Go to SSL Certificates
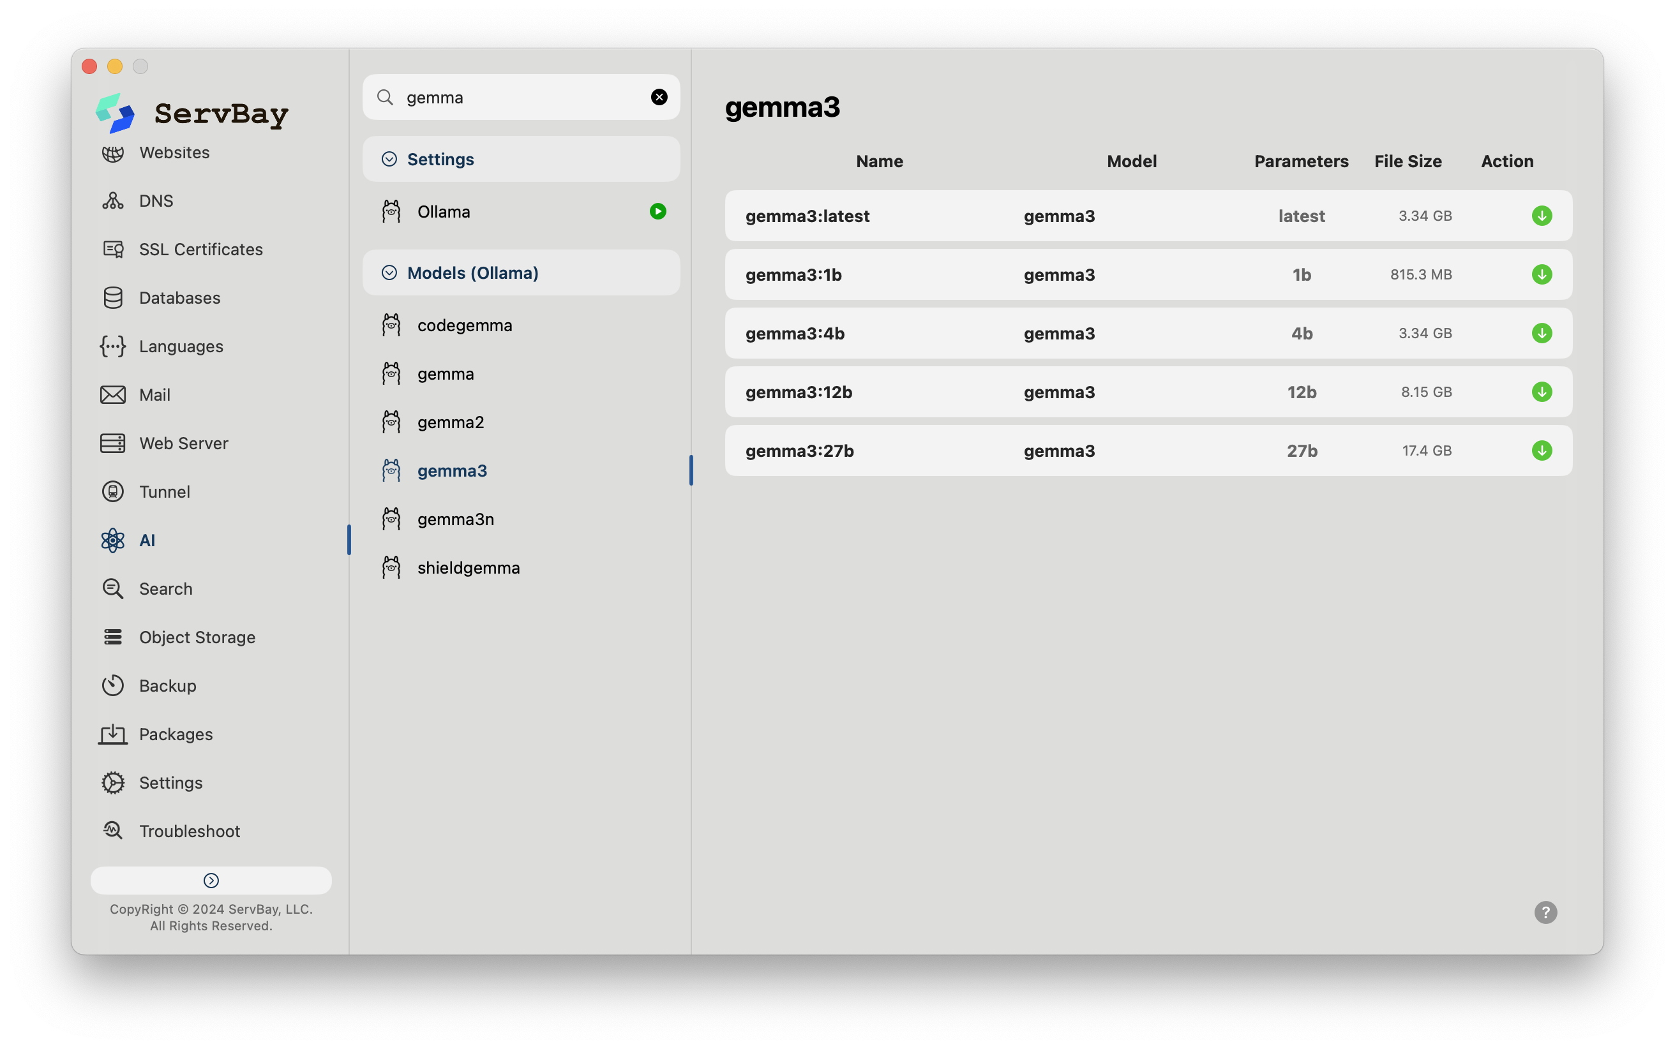 [200, 249]
